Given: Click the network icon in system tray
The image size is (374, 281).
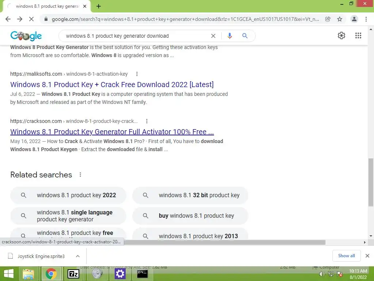Looking at the screenshot, I should (331, 274).
